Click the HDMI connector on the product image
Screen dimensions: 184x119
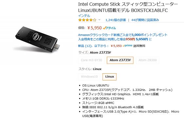click(x=57, y=46)
